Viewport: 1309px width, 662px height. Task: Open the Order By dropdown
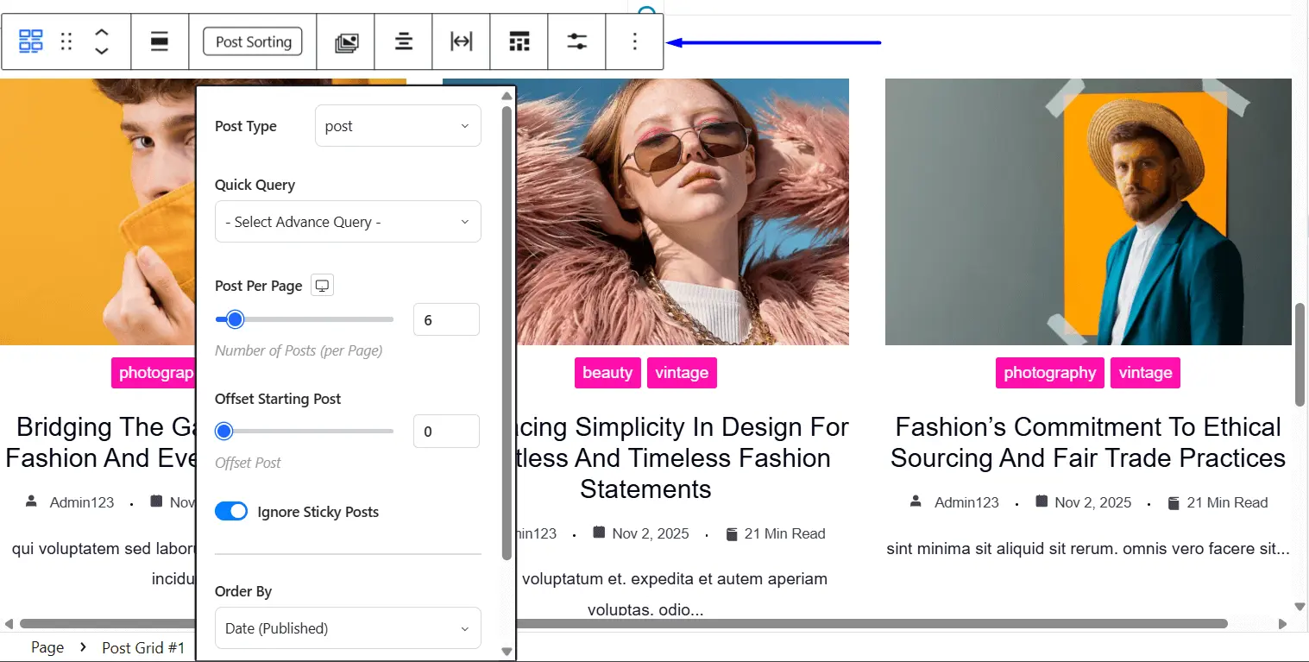[x=347, y=627]
